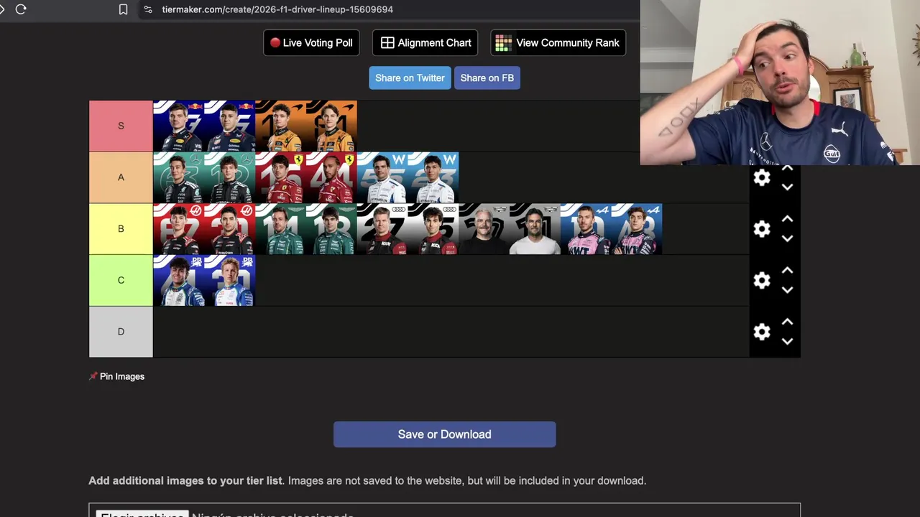Select the Alpine number 10 driver card
The height and width of the screenshot is (517, 920).
586,229
